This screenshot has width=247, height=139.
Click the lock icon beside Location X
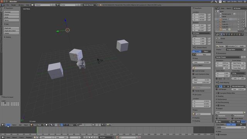(209, 15)
